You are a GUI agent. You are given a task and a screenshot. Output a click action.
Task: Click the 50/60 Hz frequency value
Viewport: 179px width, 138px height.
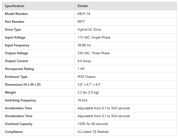coord(84,45)
